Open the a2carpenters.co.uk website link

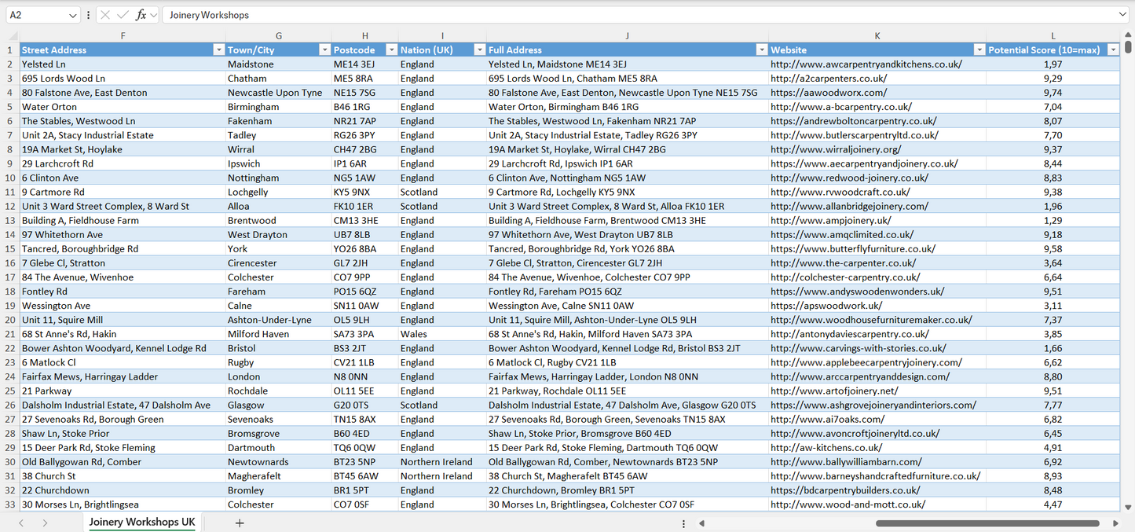point(829,79)
